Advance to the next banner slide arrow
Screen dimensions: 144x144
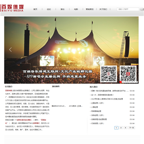click(132, 50)
